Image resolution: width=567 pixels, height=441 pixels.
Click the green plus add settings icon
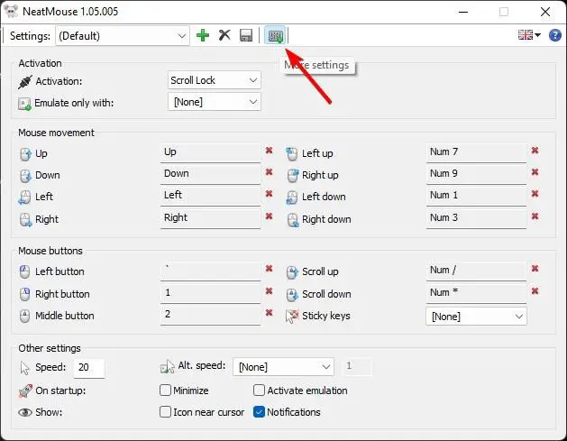[x=203, y=35]
